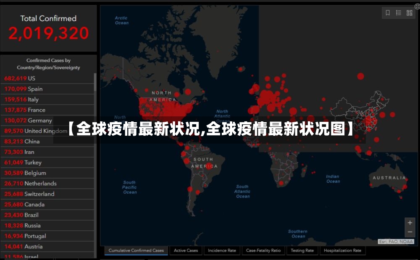Select the Portugal list entry
The image size is (420, 260).
[x=47, y=236]
